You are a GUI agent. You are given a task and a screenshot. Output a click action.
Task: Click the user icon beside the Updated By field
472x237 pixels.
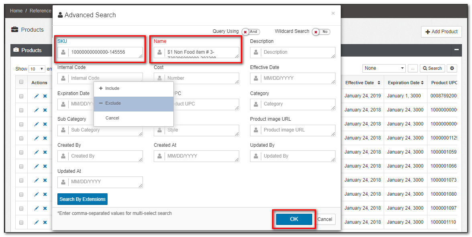pyautogui.click(x=256, y=156)
